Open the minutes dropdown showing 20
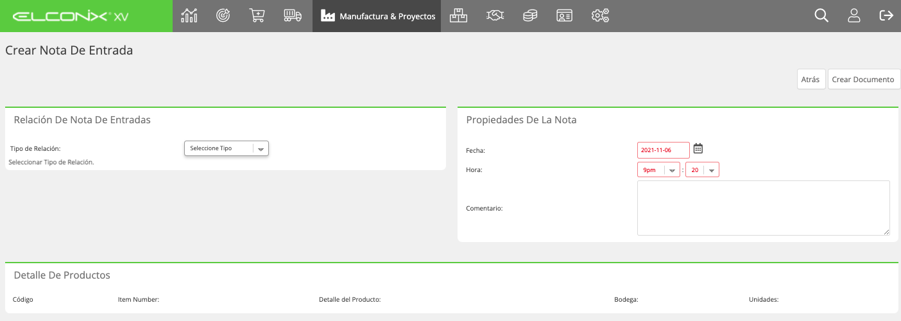901x321 pixels. (702, 170)
